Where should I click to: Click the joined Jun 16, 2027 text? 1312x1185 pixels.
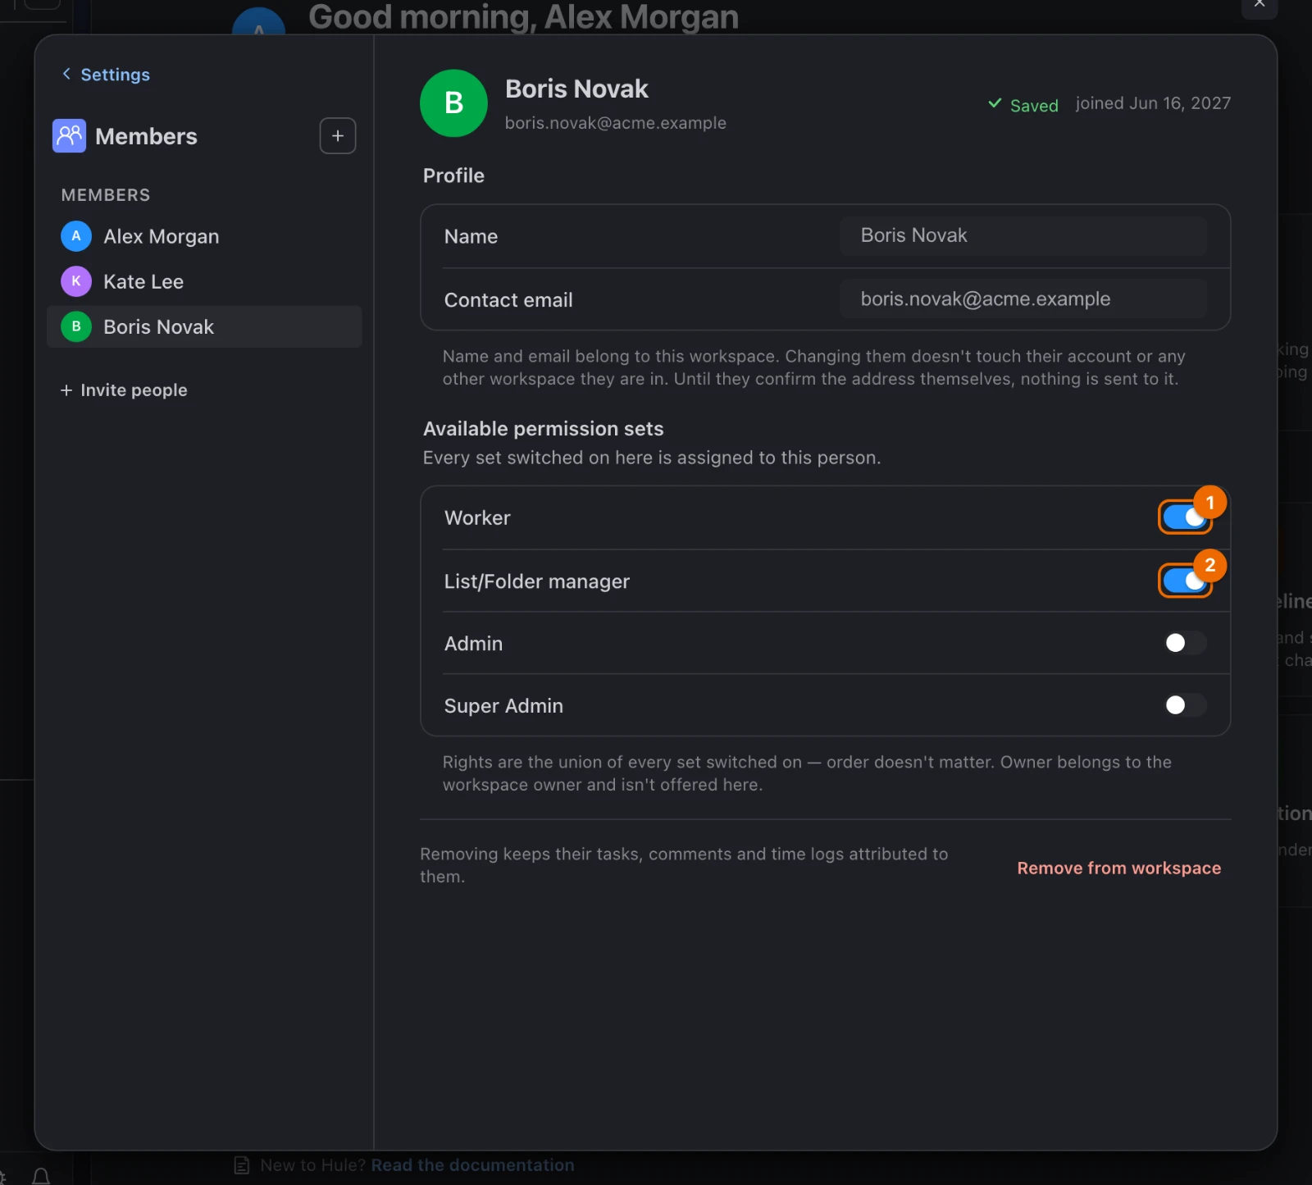coord(1153,103)
